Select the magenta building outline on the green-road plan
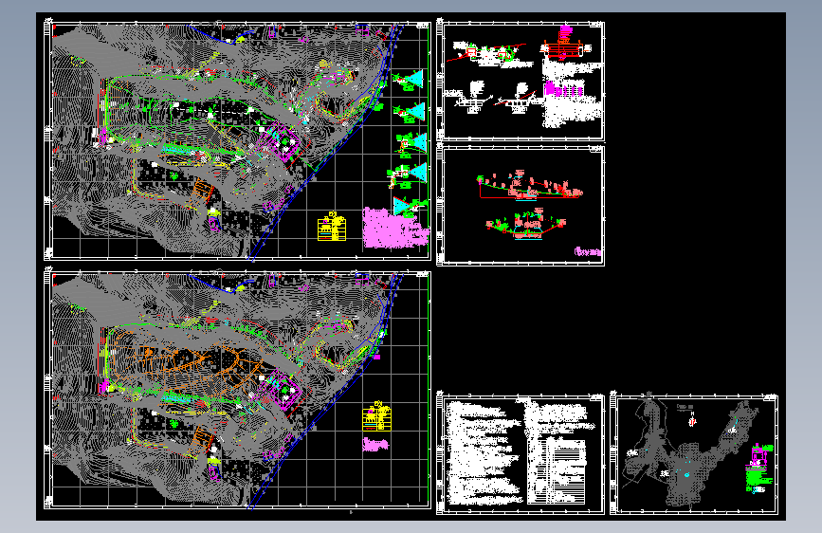 click(x=281, y=141)
